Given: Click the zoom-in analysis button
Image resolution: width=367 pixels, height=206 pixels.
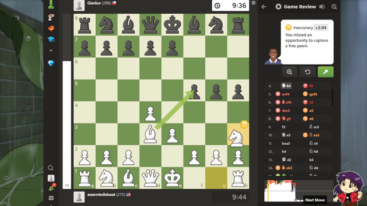Looking at the screenshot, I should [289, 72].
